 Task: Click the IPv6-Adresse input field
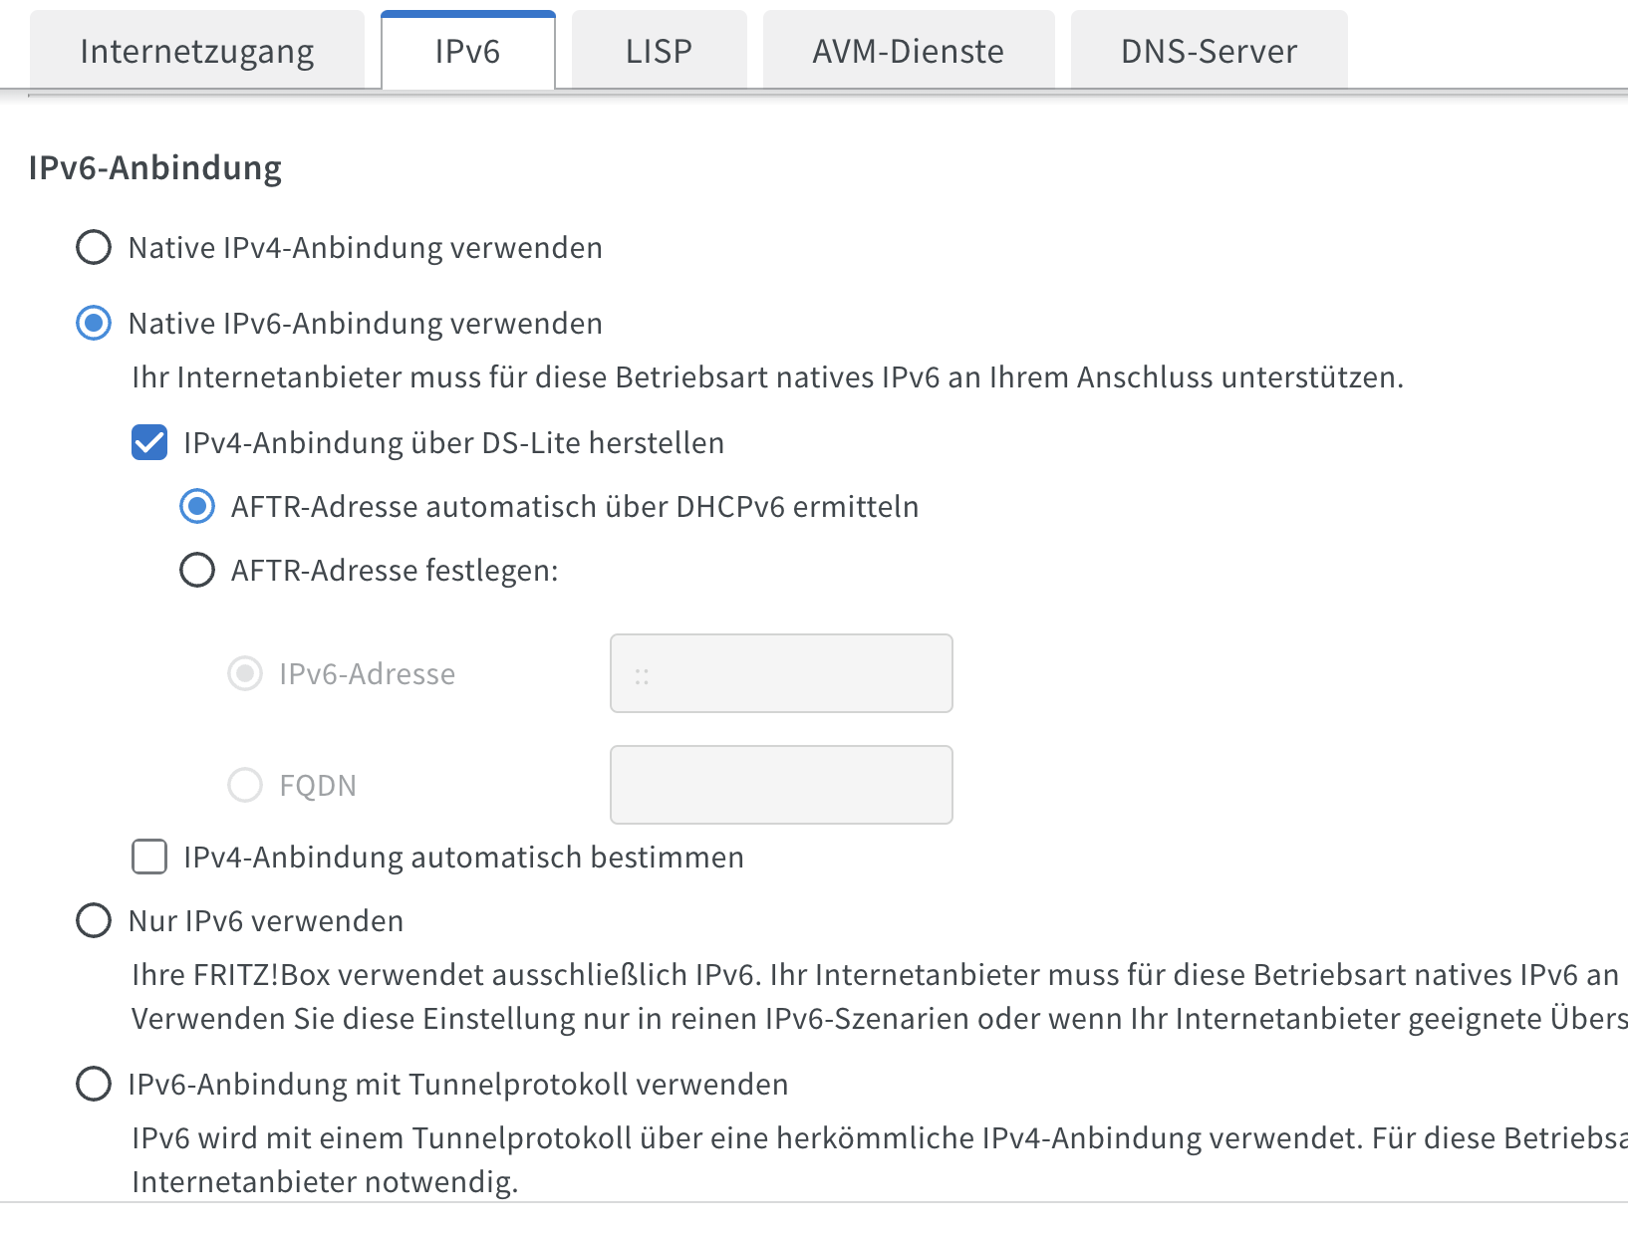pos(781,673)
